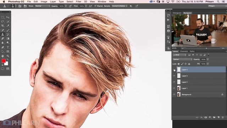Viewport: 227px width, 128px height.
Task: Hide Layer 3 using eye icon
Action: pos(174,76)
